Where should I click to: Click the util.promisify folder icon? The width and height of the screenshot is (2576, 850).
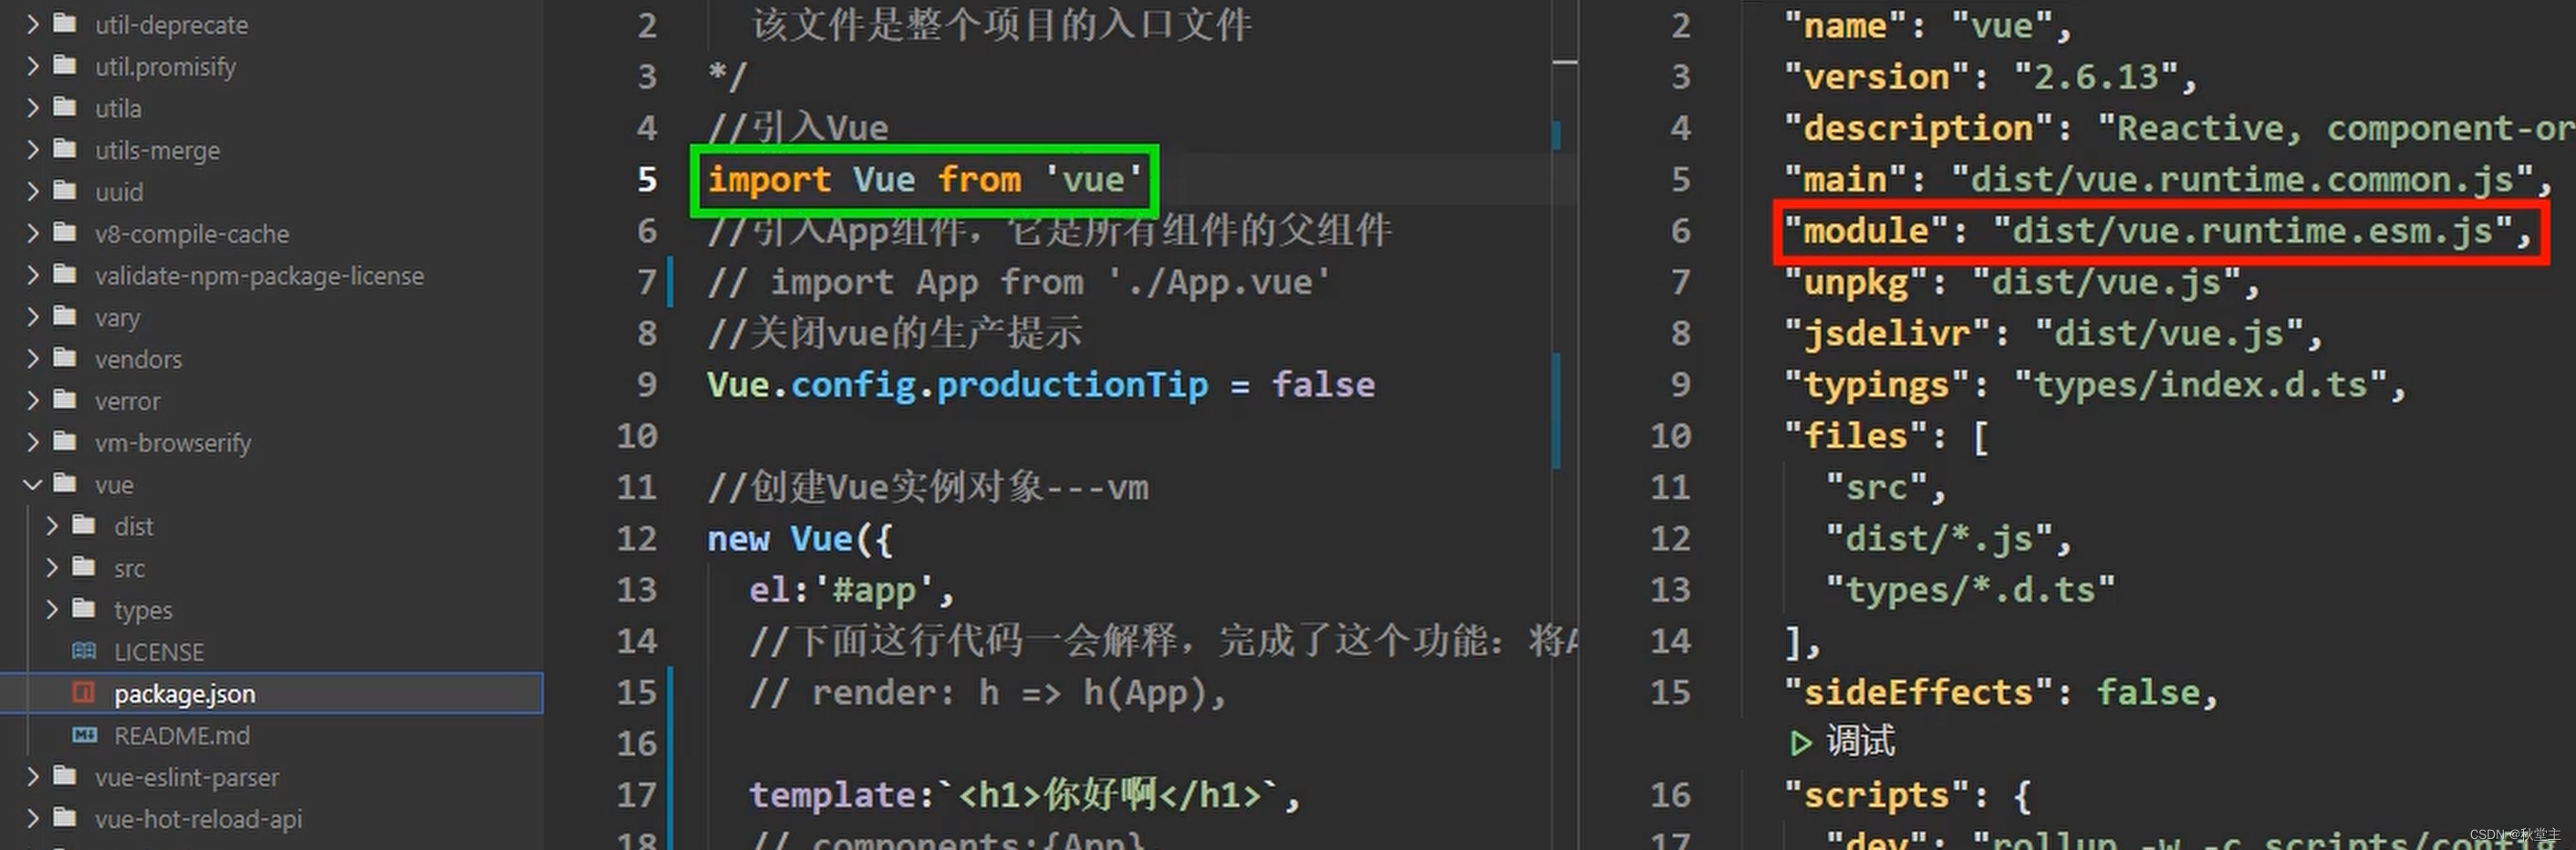66,64
